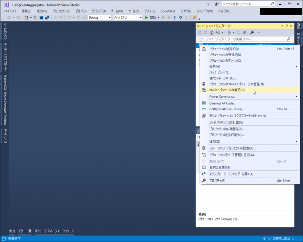
Task: Click the Undo toolbar icon
Action: coord(69,18)
